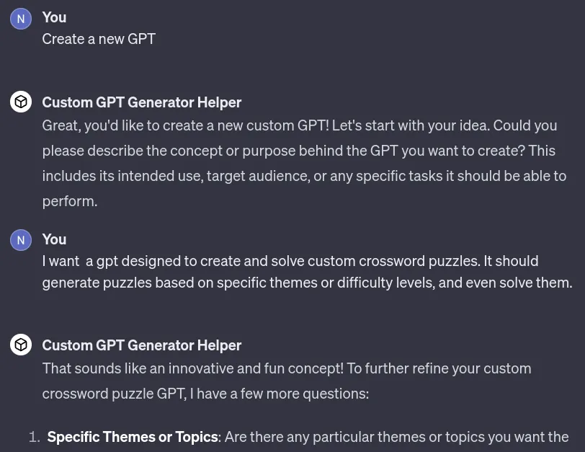Image resolution: width=585 pixels, height=452 pixels.
Task: Select the 'You' label above 'Create a new GPT'
Action: click(54, 17)
